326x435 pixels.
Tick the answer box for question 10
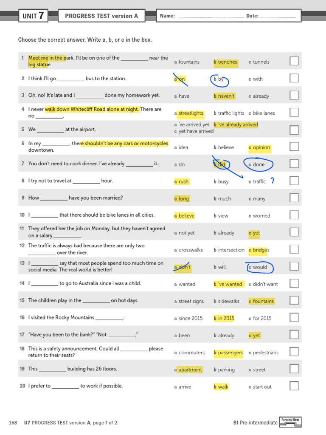pos(294,215)
